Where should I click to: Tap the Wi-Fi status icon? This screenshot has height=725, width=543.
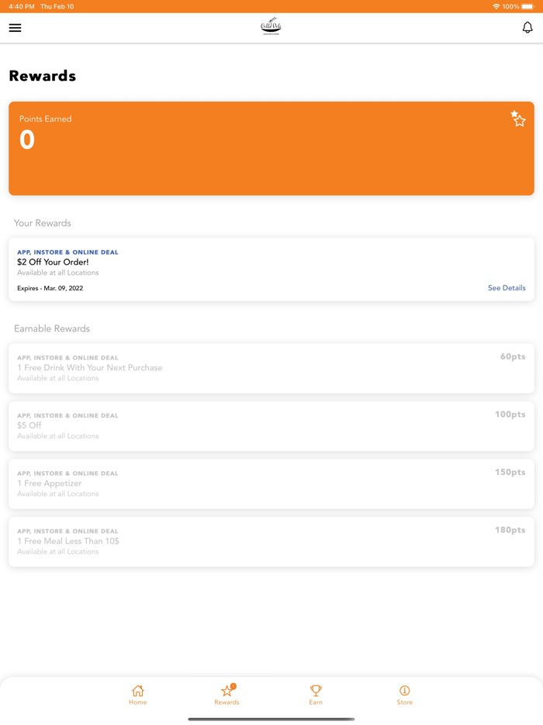coord(496,6)
